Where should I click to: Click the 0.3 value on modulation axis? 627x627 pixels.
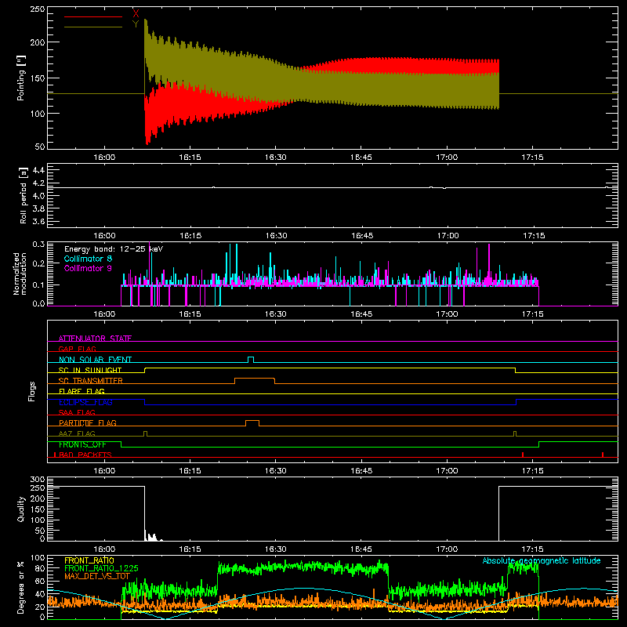(38, 245)
